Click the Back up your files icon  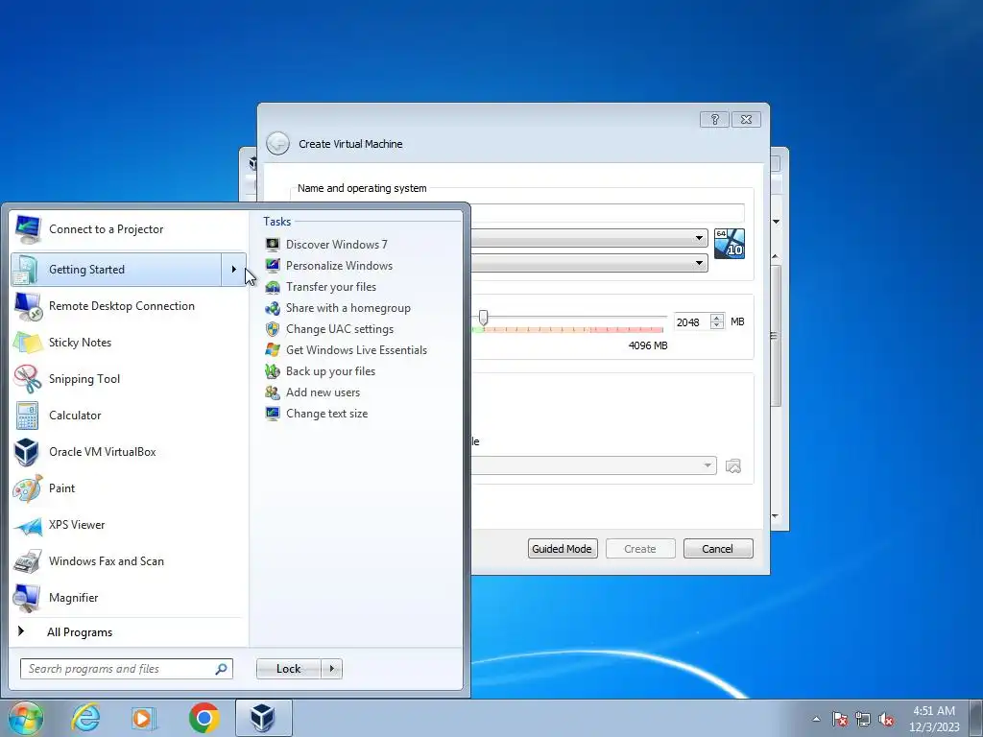pyautogui.click(x=272, y=371)
